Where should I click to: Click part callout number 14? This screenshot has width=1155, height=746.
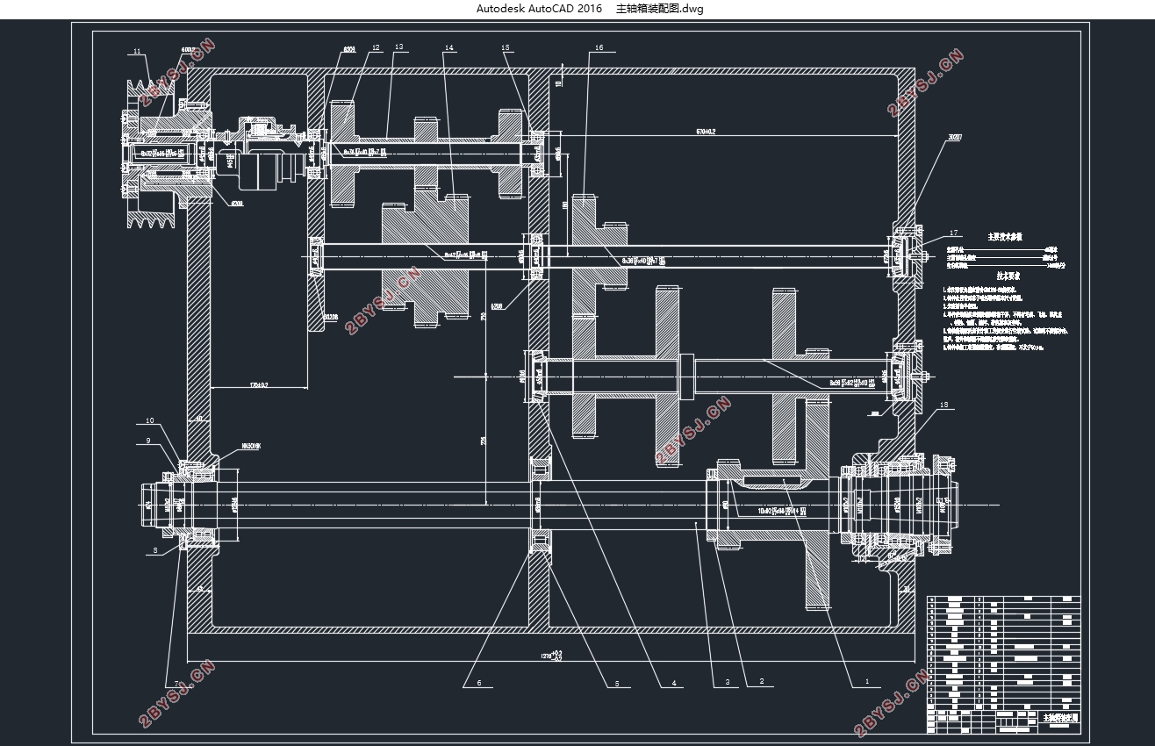(449, 47)
